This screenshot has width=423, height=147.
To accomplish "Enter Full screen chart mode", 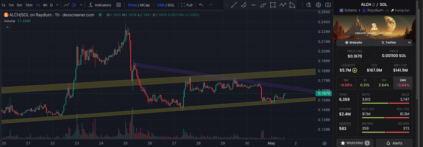I will pos(187,5).
